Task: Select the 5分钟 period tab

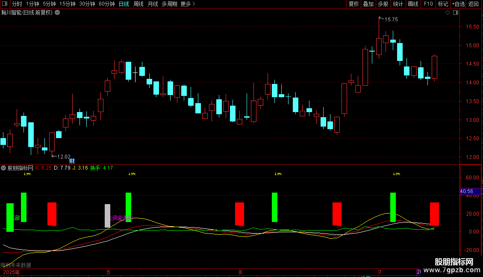Action: pyautogui.click(x=49, y=4)
